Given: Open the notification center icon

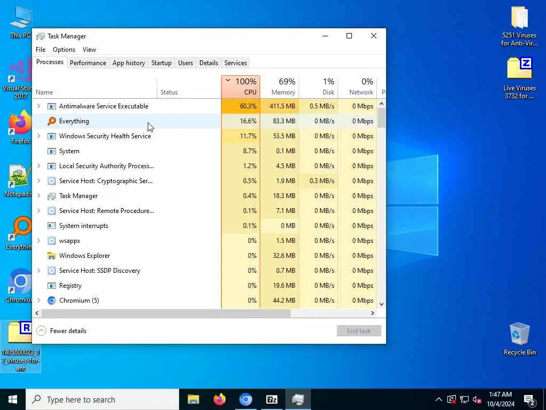Looking at the screenshot, I should (529, 399).
